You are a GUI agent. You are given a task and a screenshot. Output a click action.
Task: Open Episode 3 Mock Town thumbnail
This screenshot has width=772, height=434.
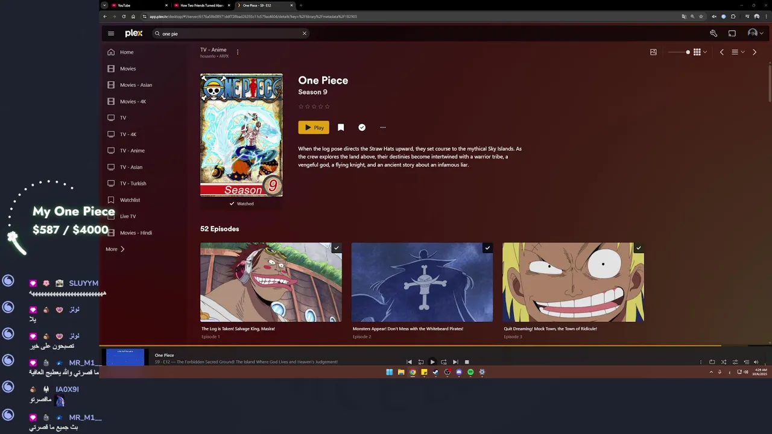pyautogui.click(x=573, y=282)
